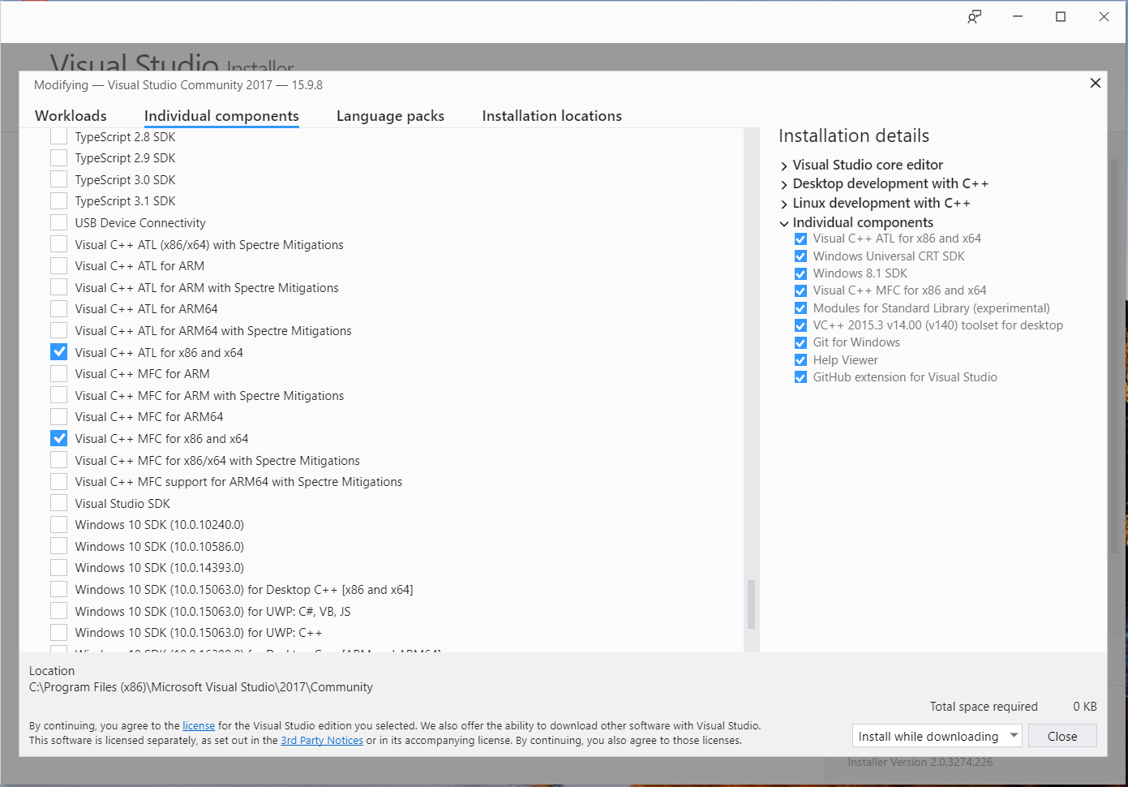Uncheck Git for Windows in Installation details
This screenshot has width=1128, height=787.
800,343
